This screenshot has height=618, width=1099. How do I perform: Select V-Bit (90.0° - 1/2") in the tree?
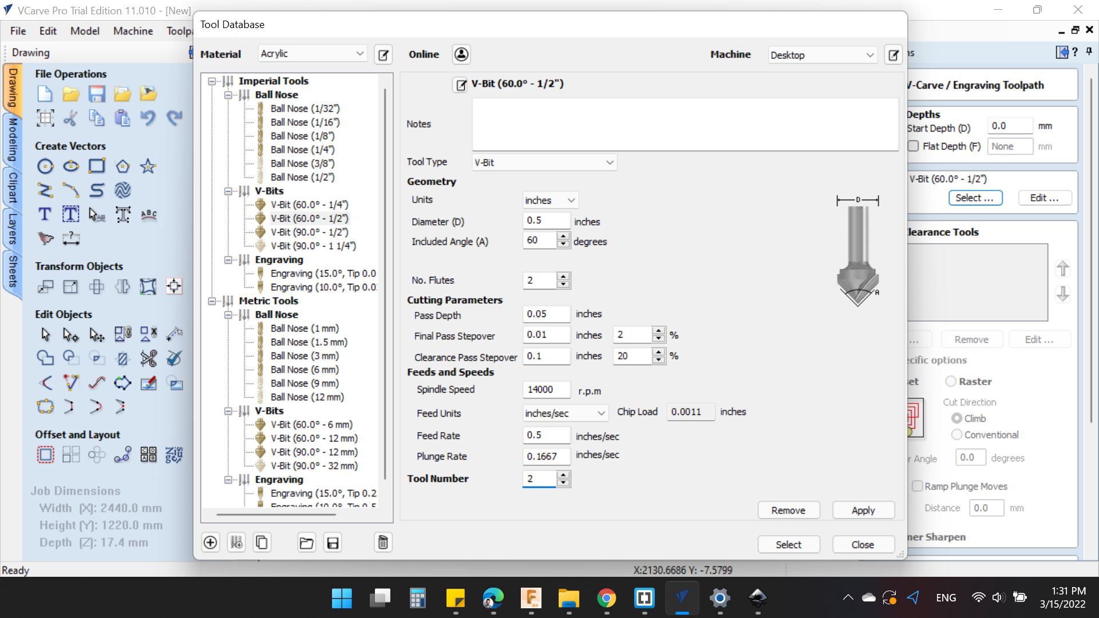[x=309, y=232]
